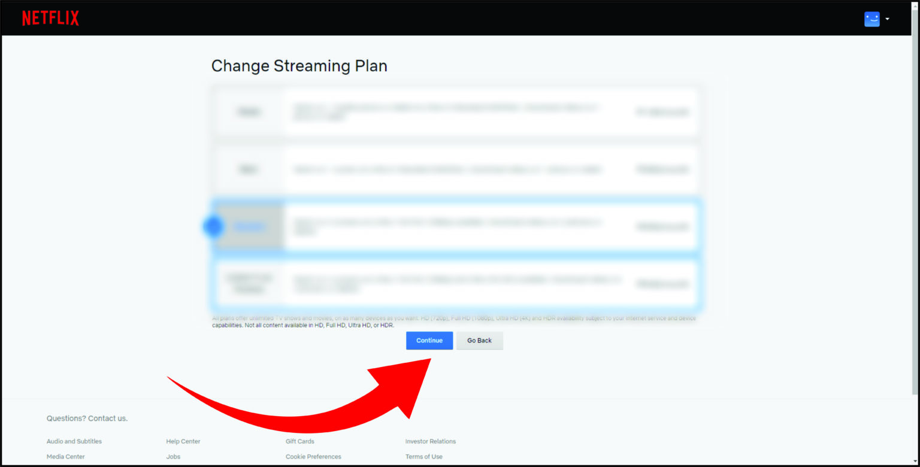
Task: Open the Media Center link
Action: pos(66,456)
